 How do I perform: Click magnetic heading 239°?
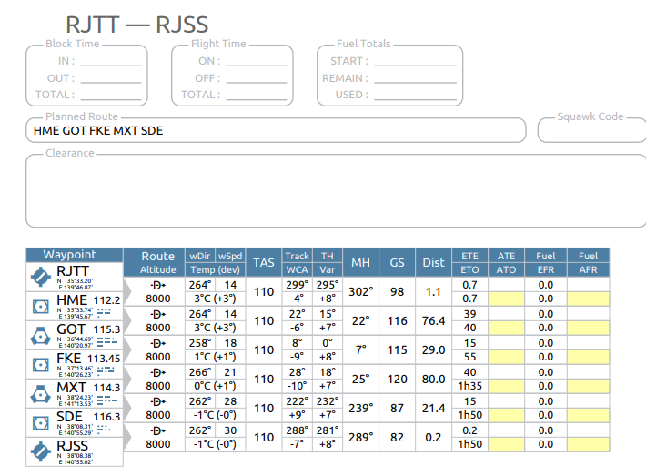pos(361,409)
